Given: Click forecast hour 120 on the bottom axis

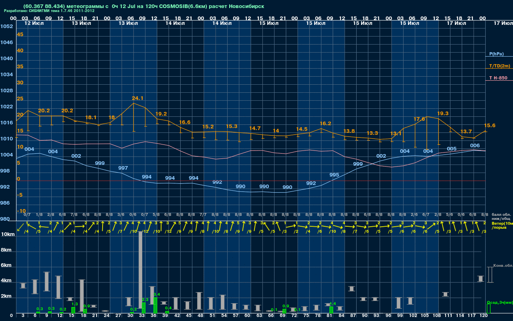Looking at the screenshot, I should pos(484,316).
